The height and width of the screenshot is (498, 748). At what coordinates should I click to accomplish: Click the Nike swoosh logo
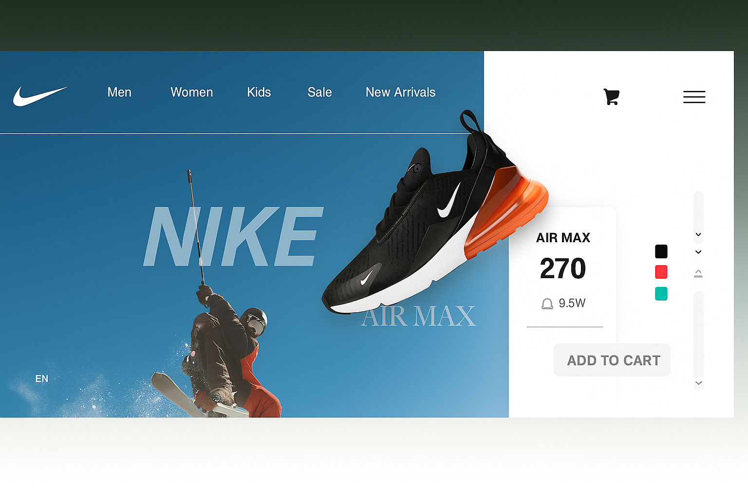(40, 96)
